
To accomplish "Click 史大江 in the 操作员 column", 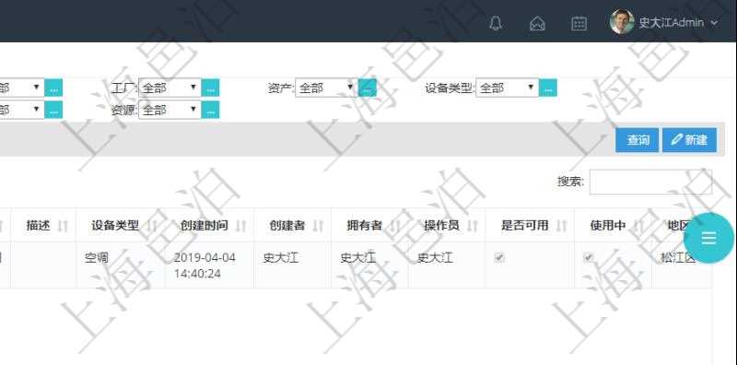I will tap(435, 258).
